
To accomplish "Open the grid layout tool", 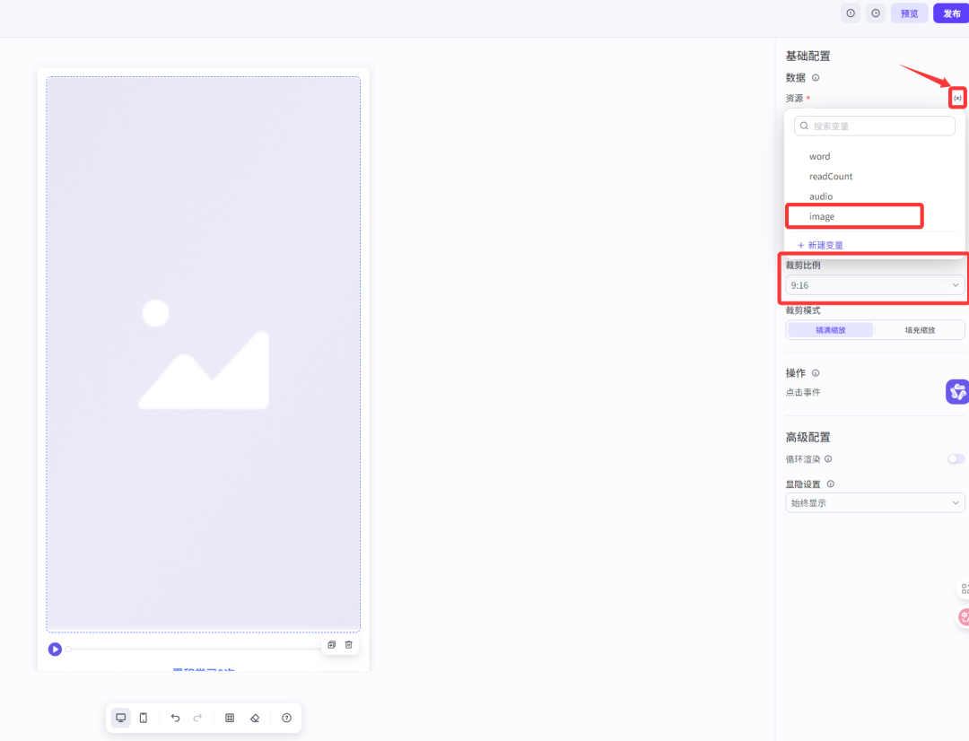I will 231,718.
